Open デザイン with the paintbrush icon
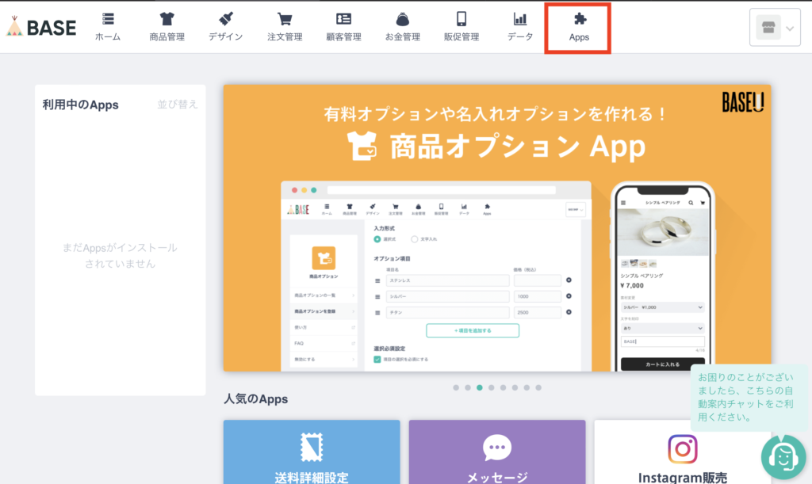 pos(225,27)
